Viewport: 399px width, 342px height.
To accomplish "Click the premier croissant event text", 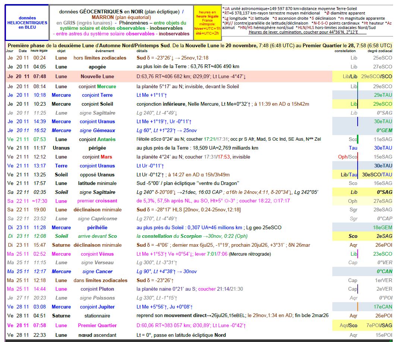I will coord(97,201).
